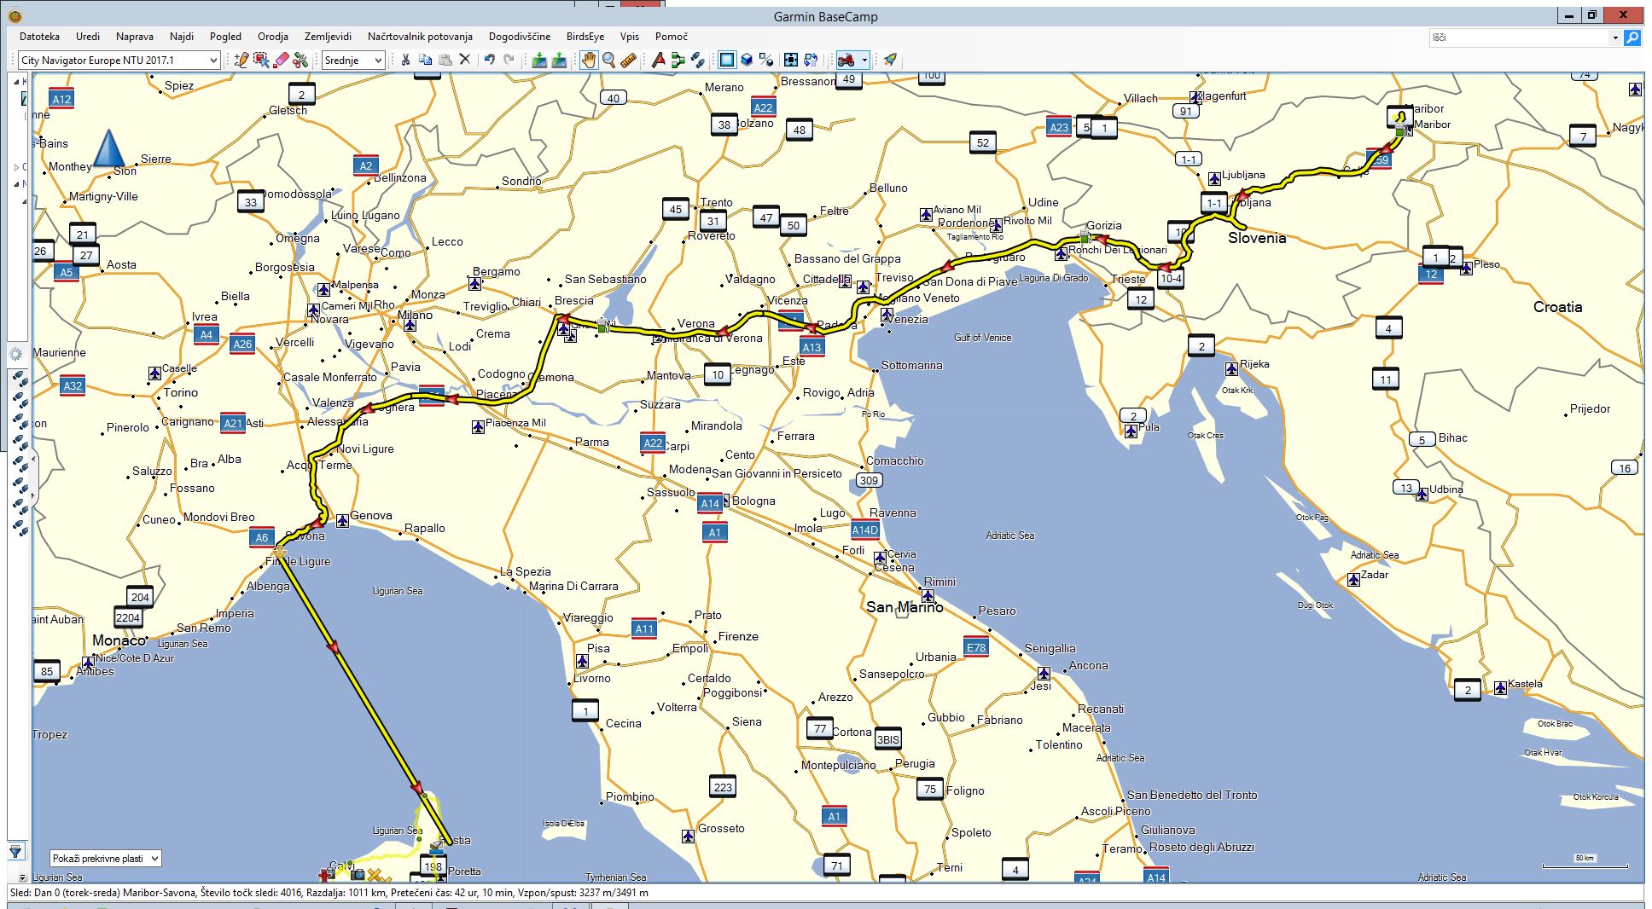The image size is (1652, 909).
Task: Open the Najdi menu
Action: point(182,37)
